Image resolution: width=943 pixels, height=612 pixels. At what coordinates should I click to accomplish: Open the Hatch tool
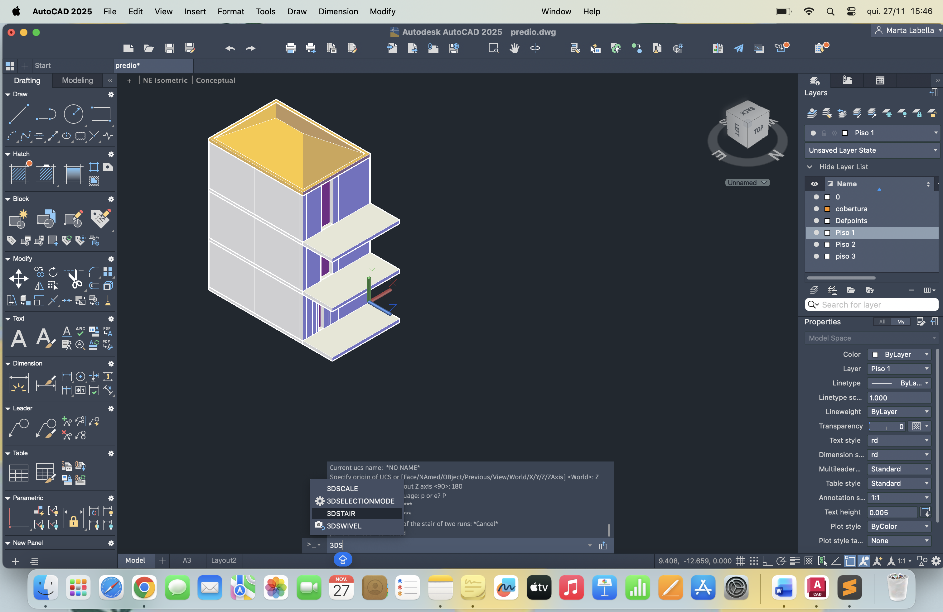pyautogui.click(x=18, y=173)
